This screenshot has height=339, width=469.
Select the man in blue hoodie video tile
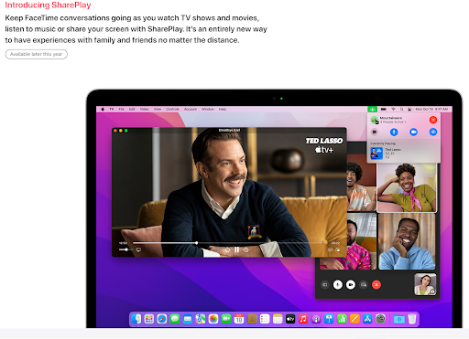click(x=407, y=241)
